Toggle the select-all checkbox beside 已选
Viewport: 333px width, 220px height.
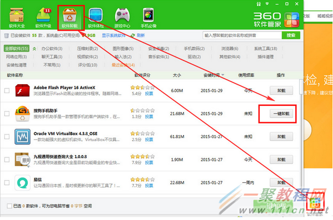(x=9, y=206)
